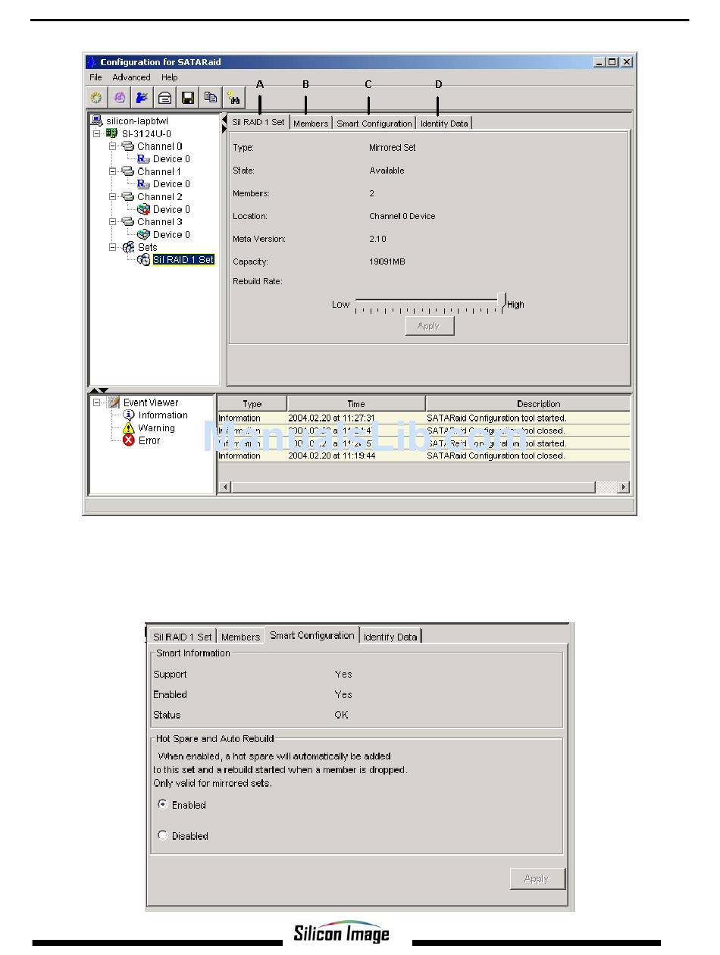720x955 pixels.
Task: Select the Enabled hot spare radio button
Action: pos(163,805)
